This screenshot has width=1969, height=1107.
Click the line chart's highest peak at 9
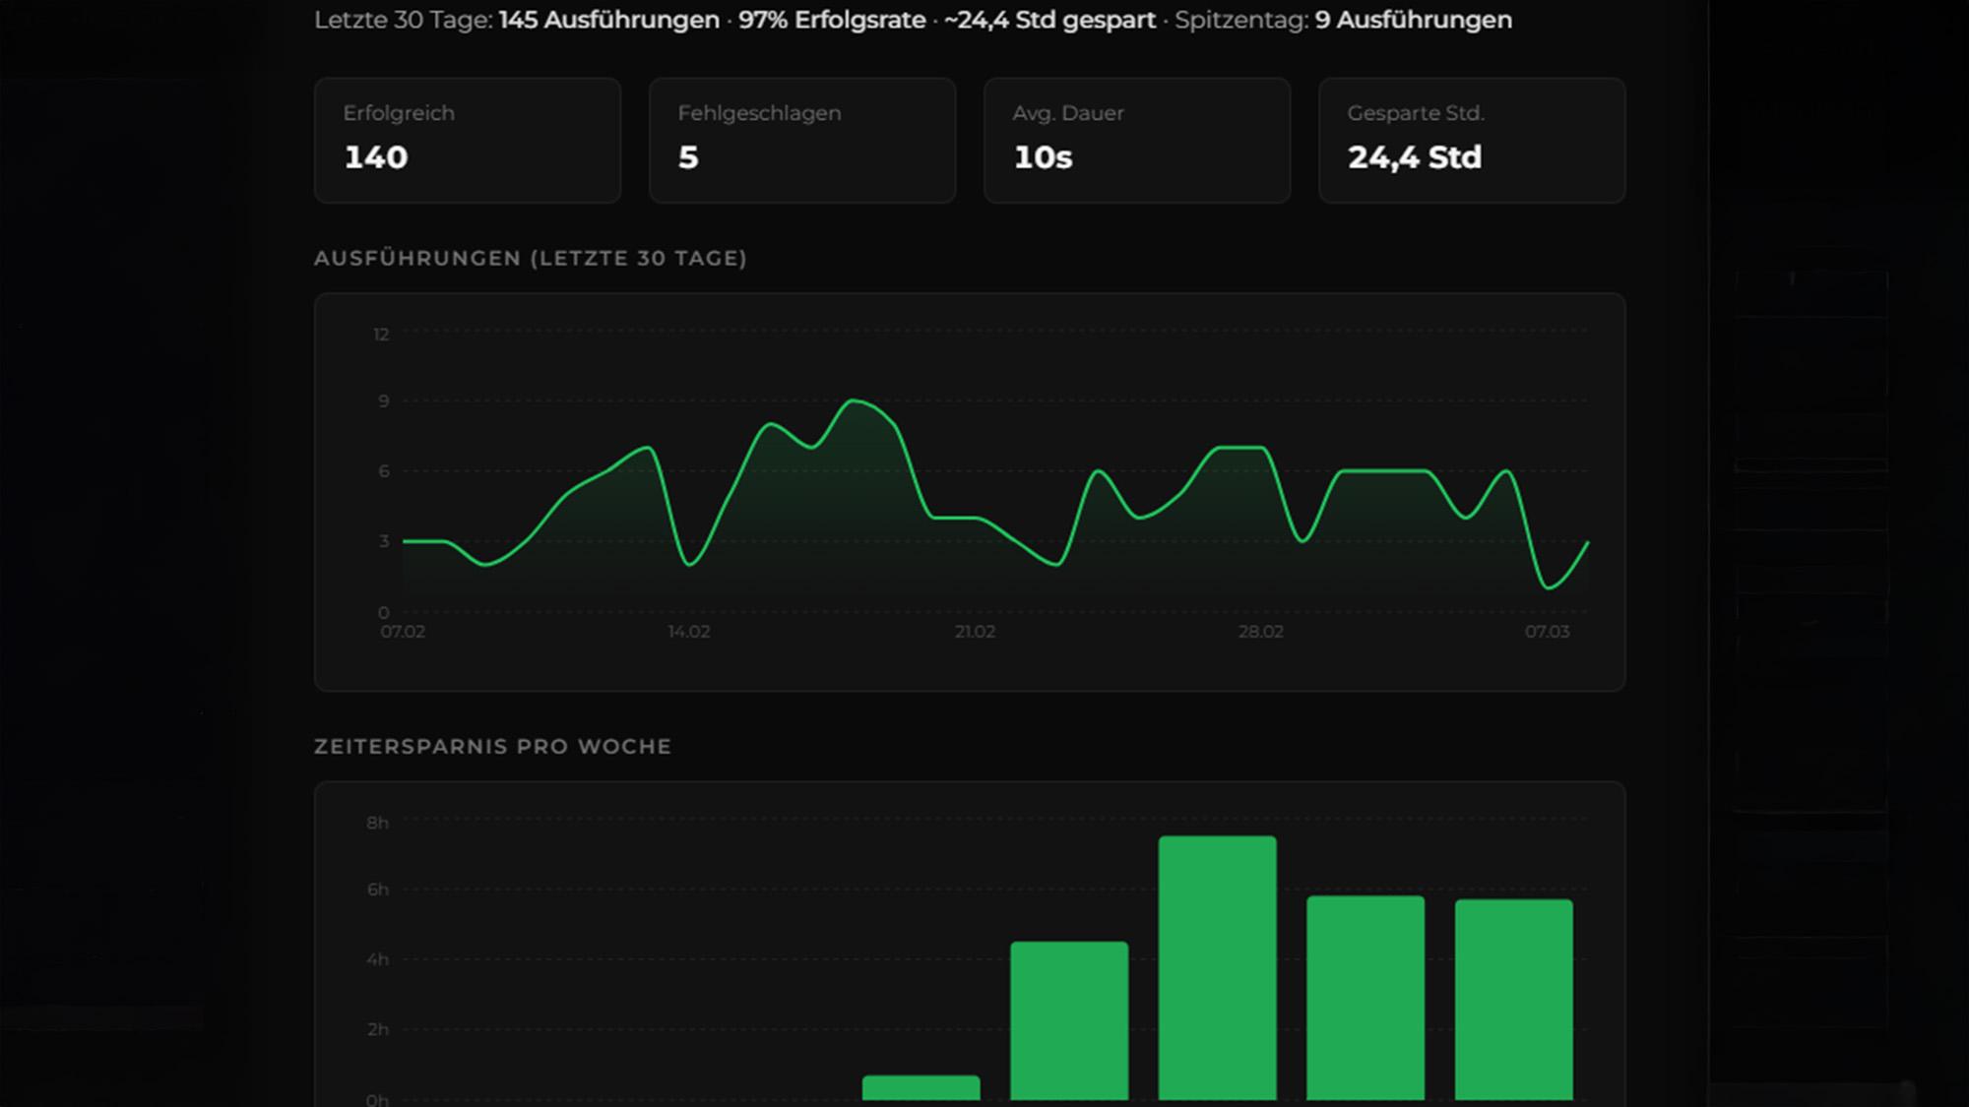pos(854,401)
